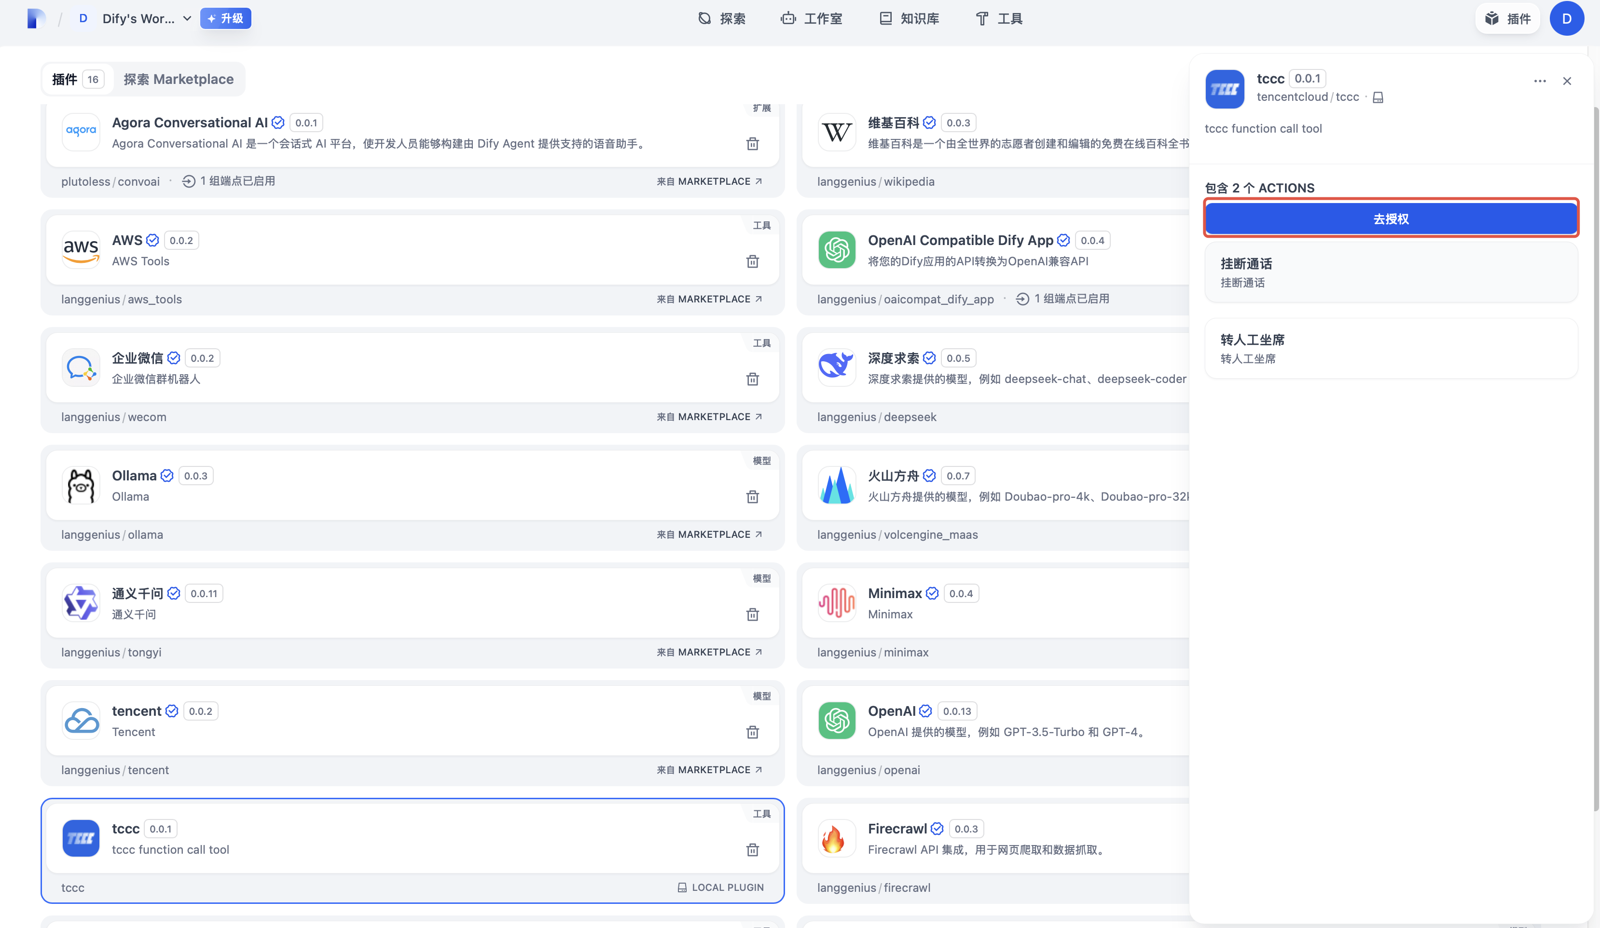This screenshot has height=928, width=1600.
Task: Delete the 通义千问 plugin
Action: (x=752, y=614)
